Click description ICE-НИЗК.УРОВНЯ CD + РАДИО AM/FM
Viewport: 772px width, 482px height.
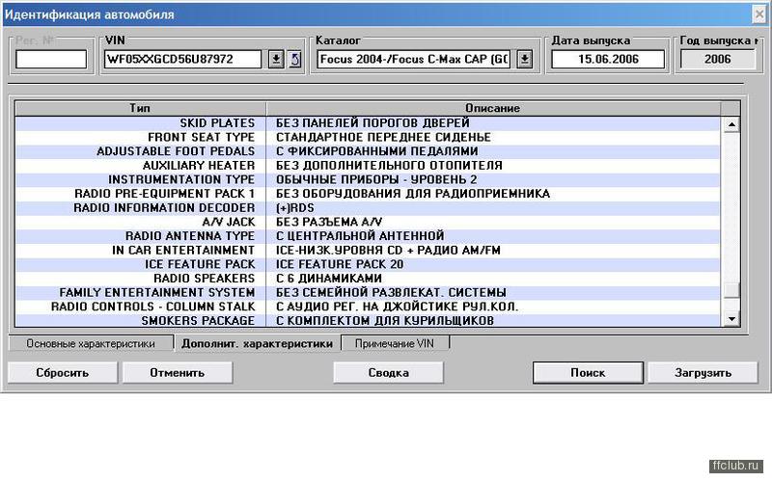coord(388,251)
